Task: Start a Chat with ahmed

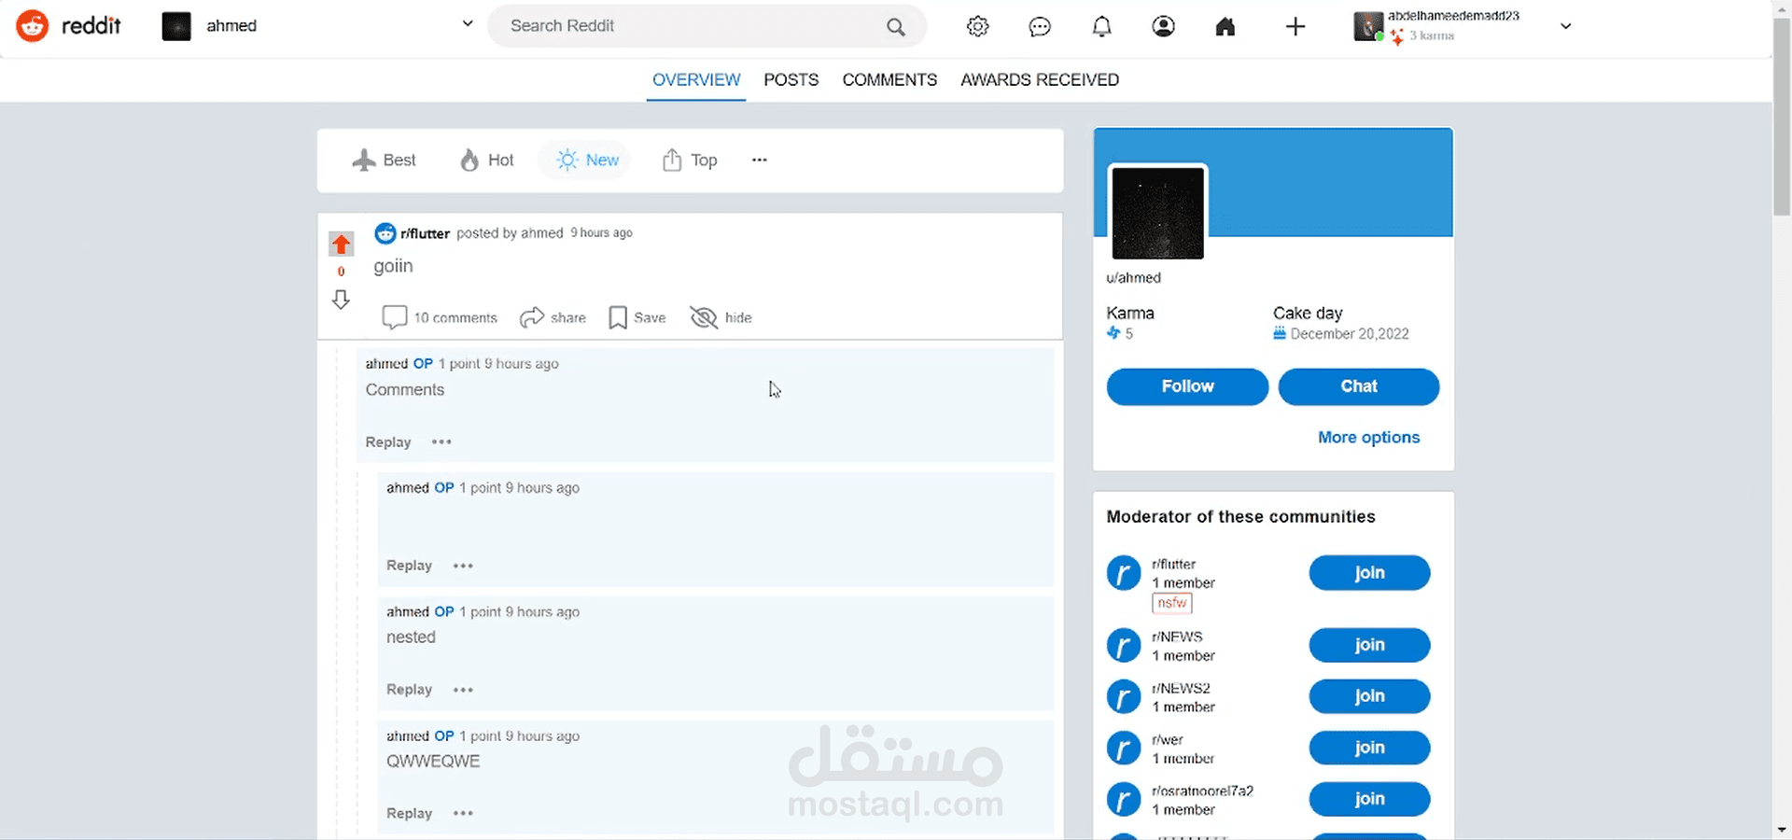Action: pyautogui.click(x=1358, y=386)
